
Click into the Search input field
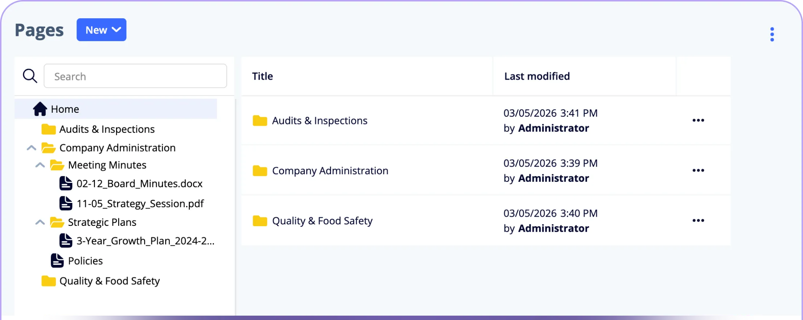coord(135,76)
